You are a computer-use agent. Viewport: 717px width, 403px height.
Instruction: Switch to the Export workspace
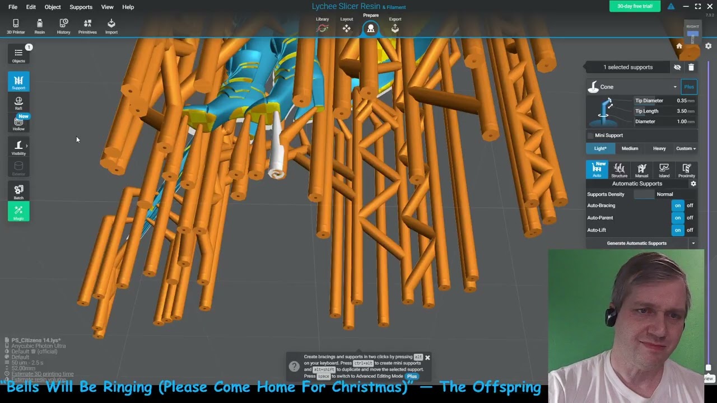395,25
